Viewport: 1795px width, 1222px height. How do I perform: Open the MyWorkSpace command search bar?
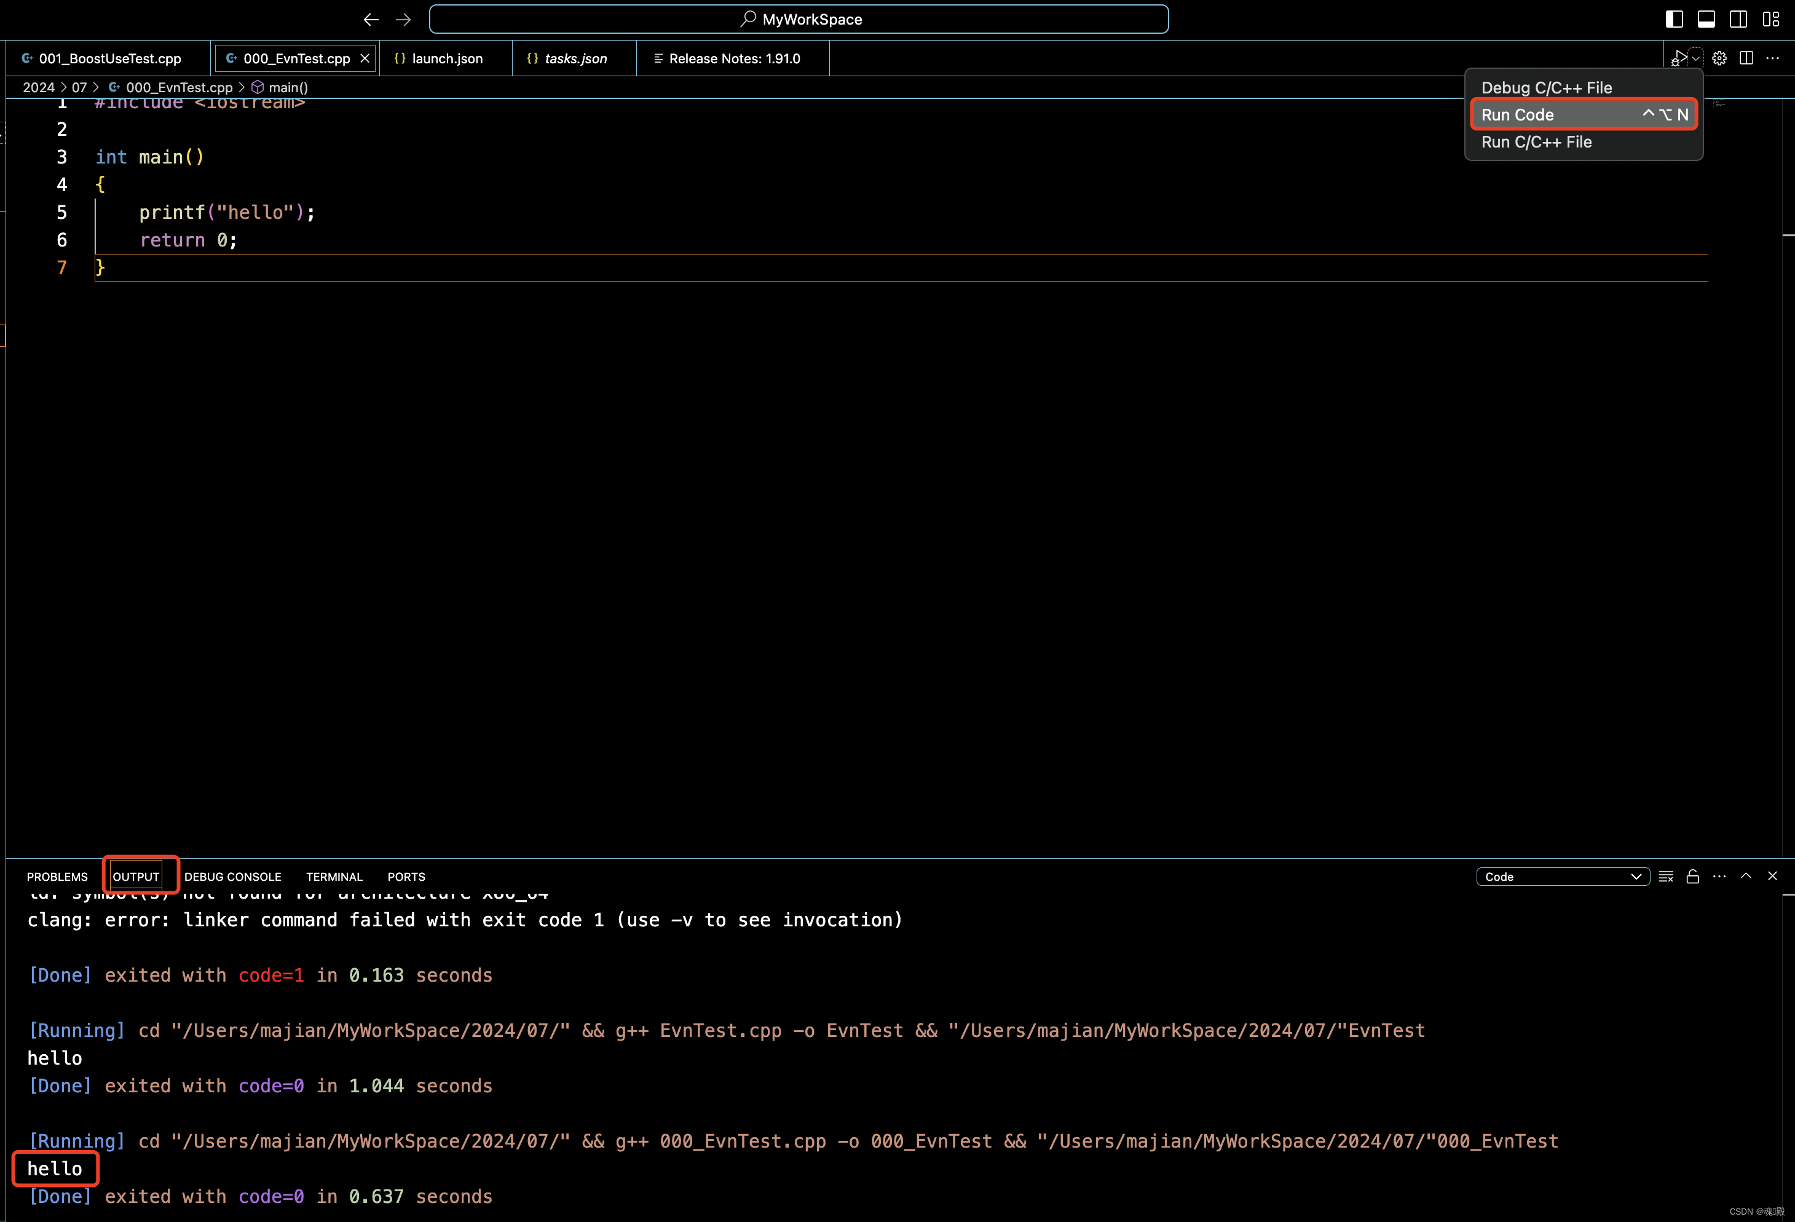[x=799, y=19]
